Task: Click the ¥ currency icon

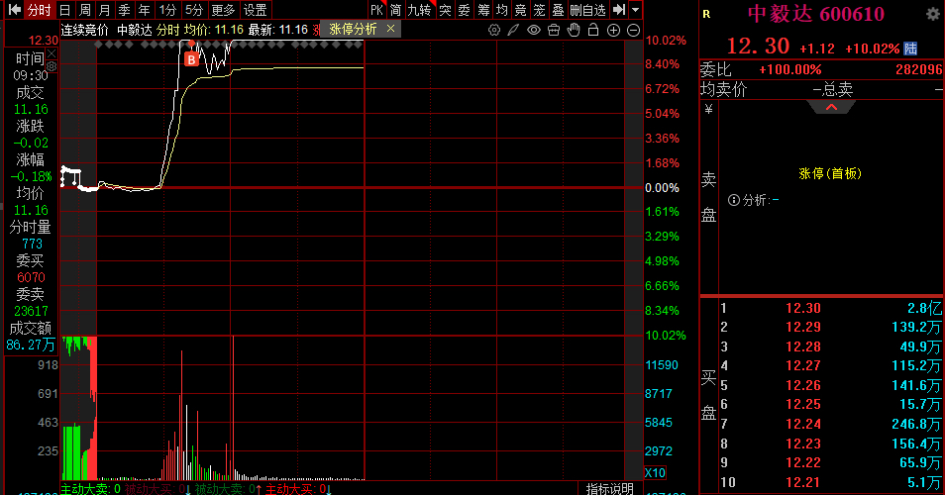Action: 709,109
